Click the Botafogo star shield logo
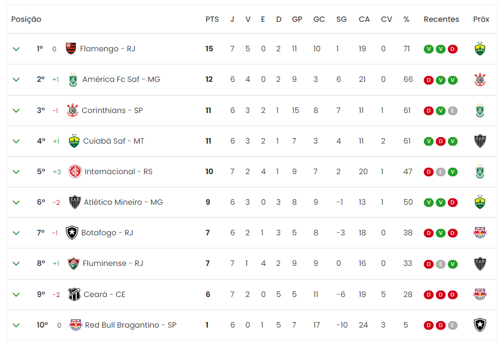The image size is (504, 350). point(71,233)
